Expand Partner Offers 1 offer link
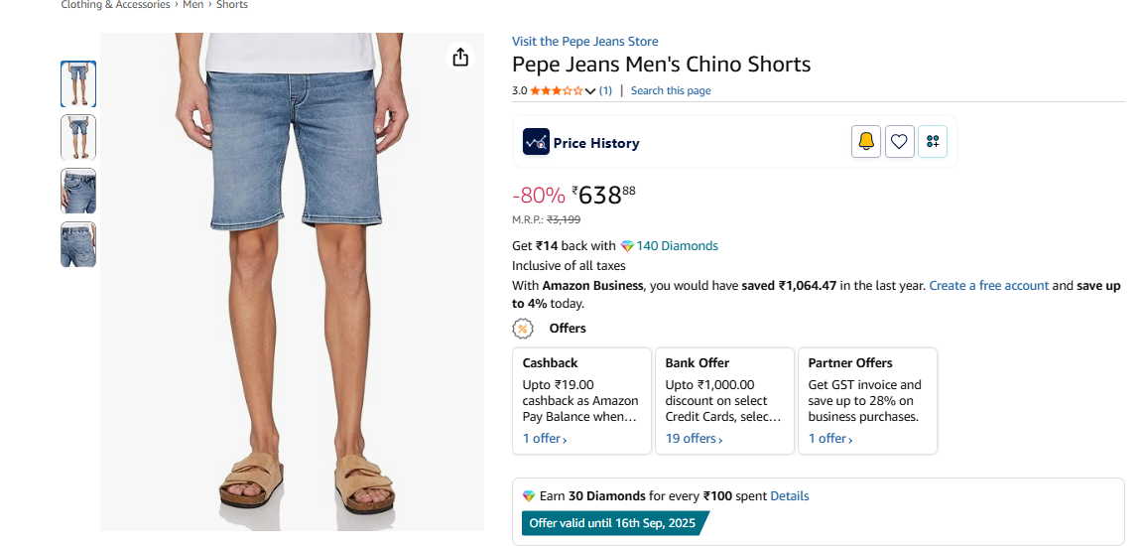Viewport: 1143px width, 546px height. (829, 439)
